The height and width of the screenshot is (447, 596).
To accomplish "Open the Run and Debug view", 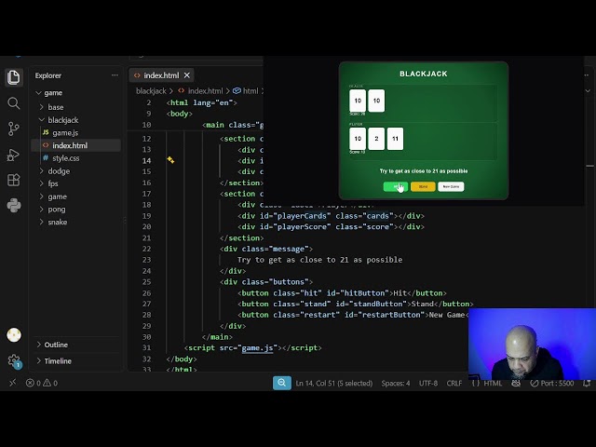I will [x=14, y=155].
